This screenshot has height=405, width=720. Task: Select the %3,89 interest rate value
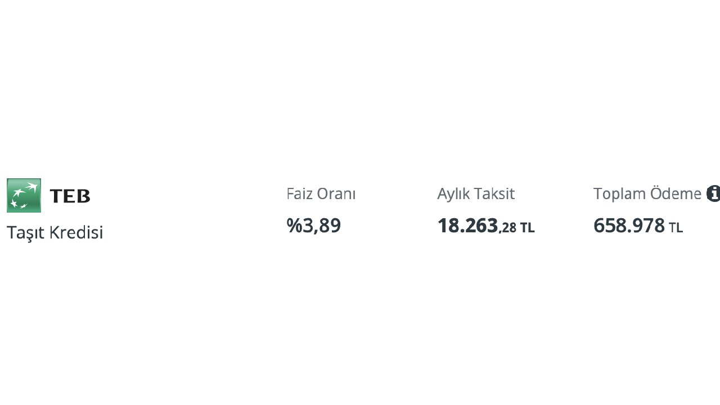click(x=314, y=226)
